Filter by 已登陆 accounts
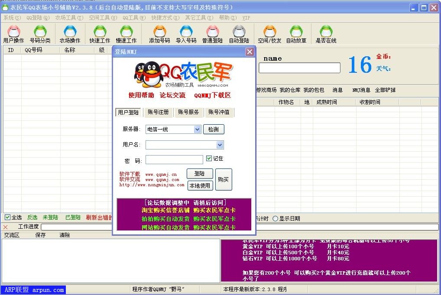The height and width of the screenshot is (295, 441). point(73,217)
